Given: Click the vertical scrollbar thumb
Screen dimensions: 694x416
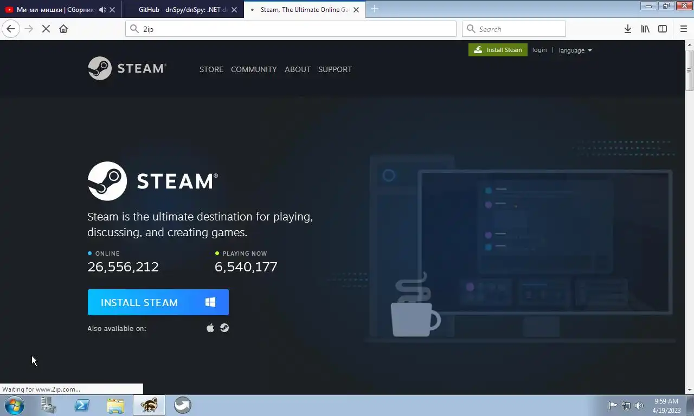Looking at the screenshot, I should (690, 70).
